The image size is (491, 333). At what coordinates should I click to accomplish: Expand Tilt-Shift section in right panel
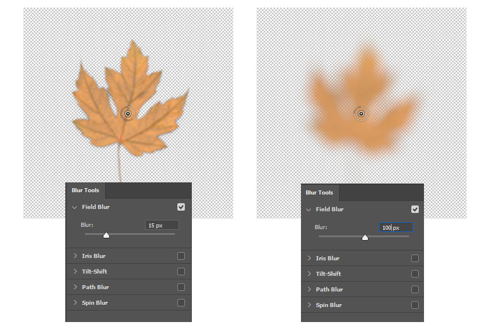click(x=309, y=274)
